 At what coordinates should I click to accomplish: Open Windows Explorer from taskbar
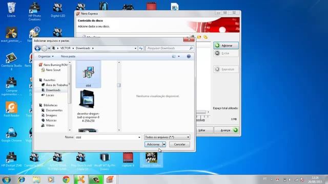(x=36, y=179)
